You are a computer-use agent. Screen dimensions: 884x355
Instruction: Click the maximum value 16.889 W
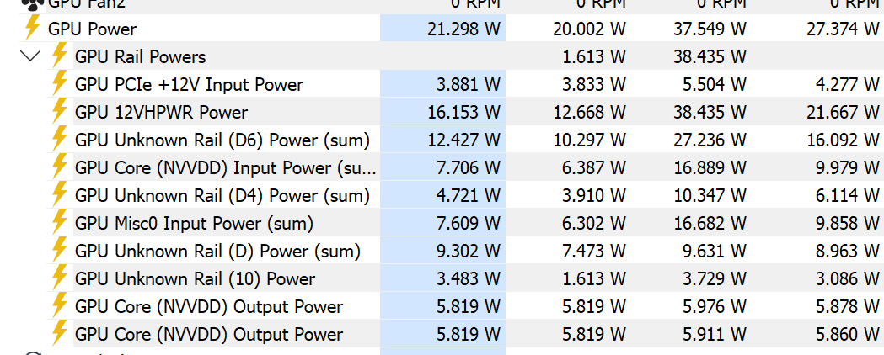tap(710, 167)
